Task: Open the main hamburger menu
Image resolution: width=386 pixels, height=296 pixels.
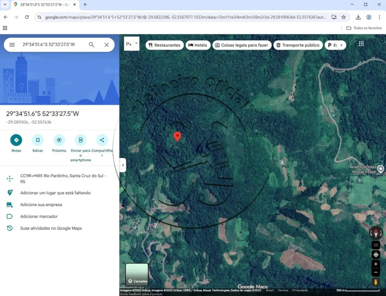Action: click(x=12, y=45)
